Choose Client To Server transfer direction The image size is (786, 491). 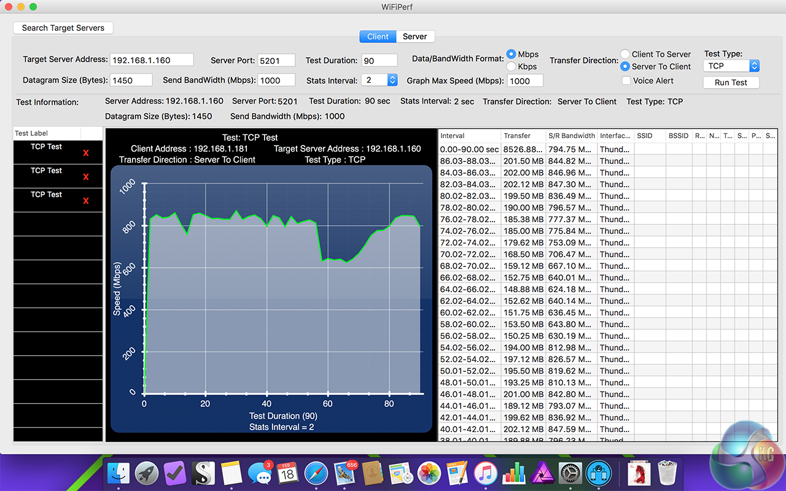click(625, 54)
